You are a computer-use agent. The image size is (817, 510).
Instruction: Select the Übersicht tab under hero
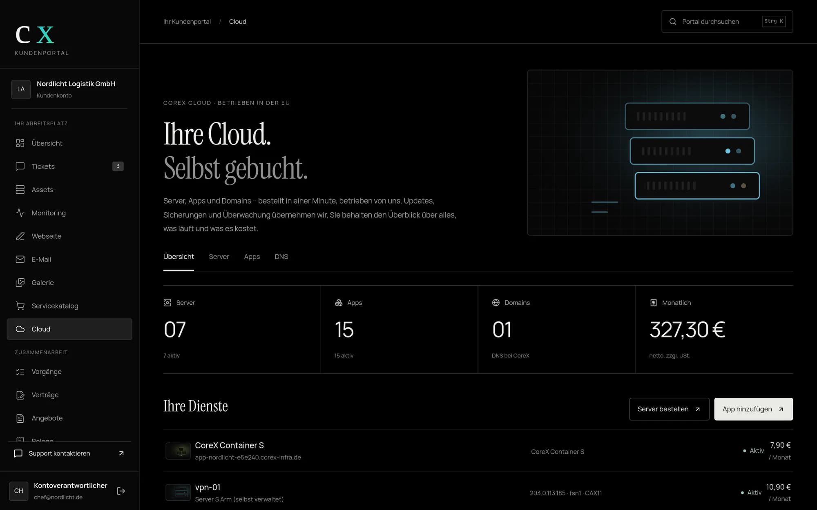pos(179,257)
